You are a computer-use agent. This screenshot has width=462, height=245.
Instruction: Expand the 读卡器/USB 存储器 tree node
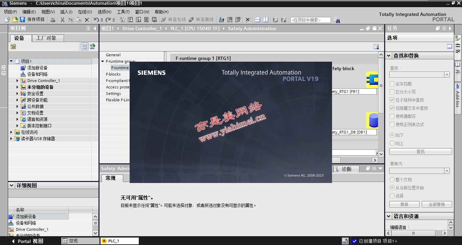(11, 139)
